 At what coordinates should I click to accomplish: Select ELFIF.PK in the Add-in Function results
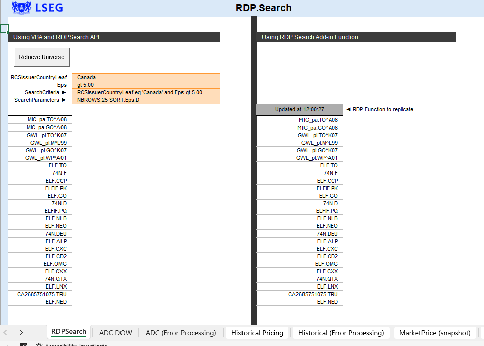tap(299, 188)
